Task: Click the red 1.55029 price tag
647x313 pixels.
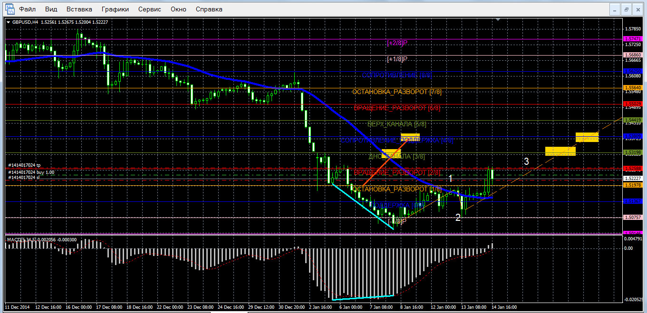Action: pyautogui.click(x=632, y=104)
